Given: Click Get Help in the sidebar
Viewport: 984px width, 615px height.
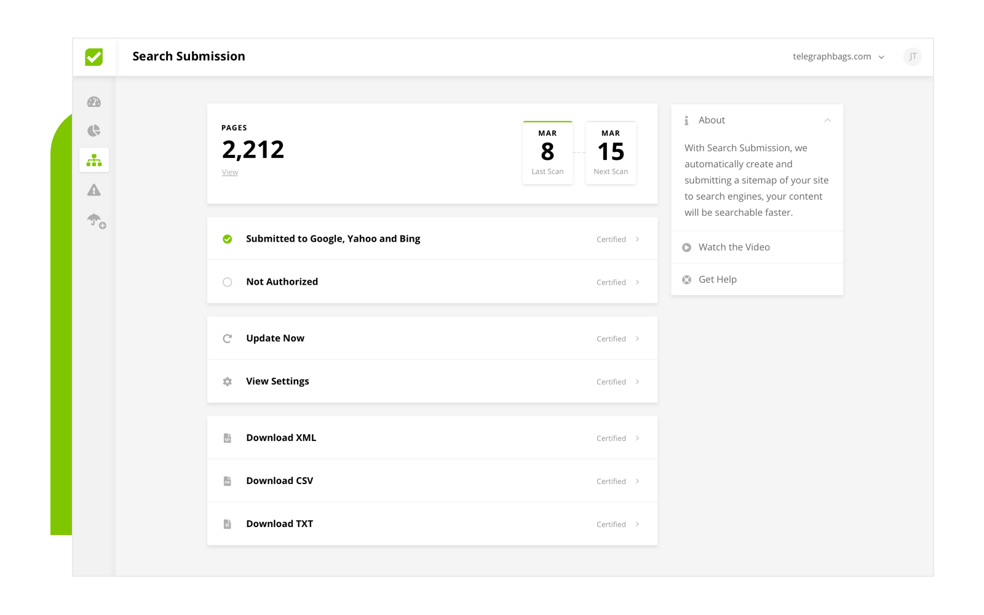Looking at the screenshot, I should [x=717, y=280].
